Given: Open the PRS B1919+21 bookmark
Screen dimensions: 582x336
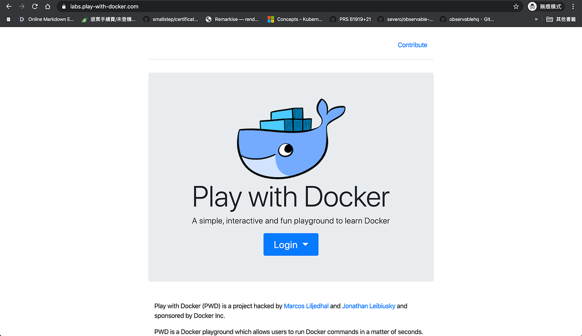Looking at the screenshot, I should click(350, 19).
